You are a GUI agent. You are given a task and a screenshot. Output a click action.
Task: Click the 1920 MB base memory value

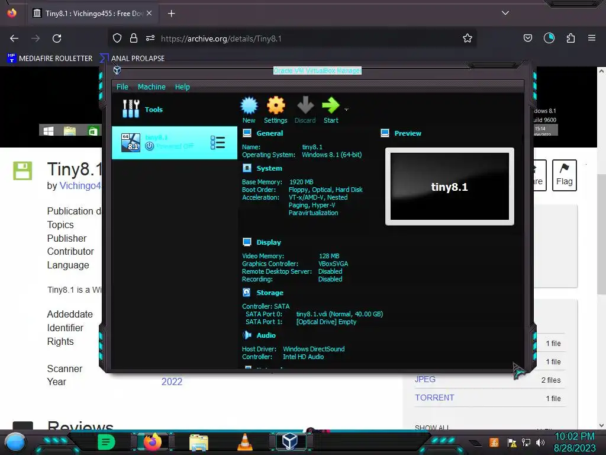pos(301,182)
